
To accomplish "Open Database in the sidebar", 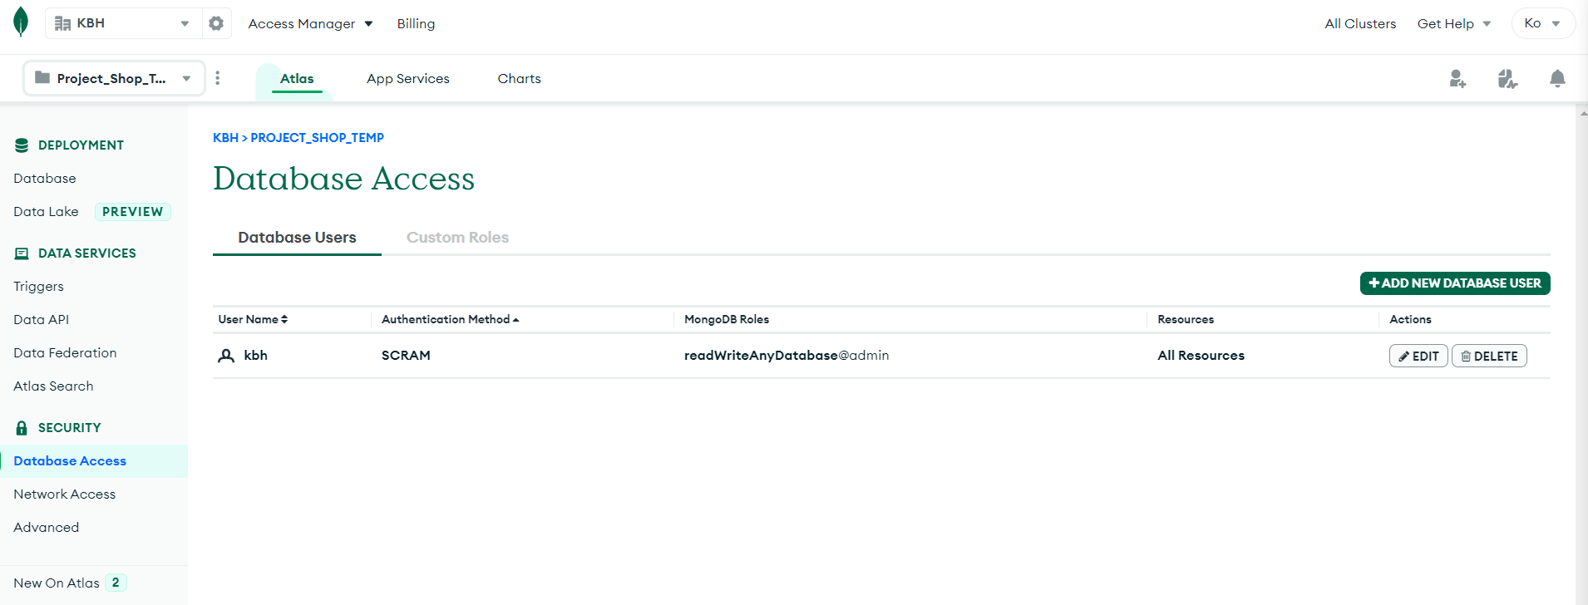I will 45,178.
